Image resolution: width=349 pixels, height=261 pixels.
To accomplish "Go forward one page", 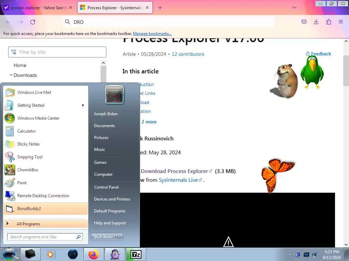I will (x=20, y=22).
